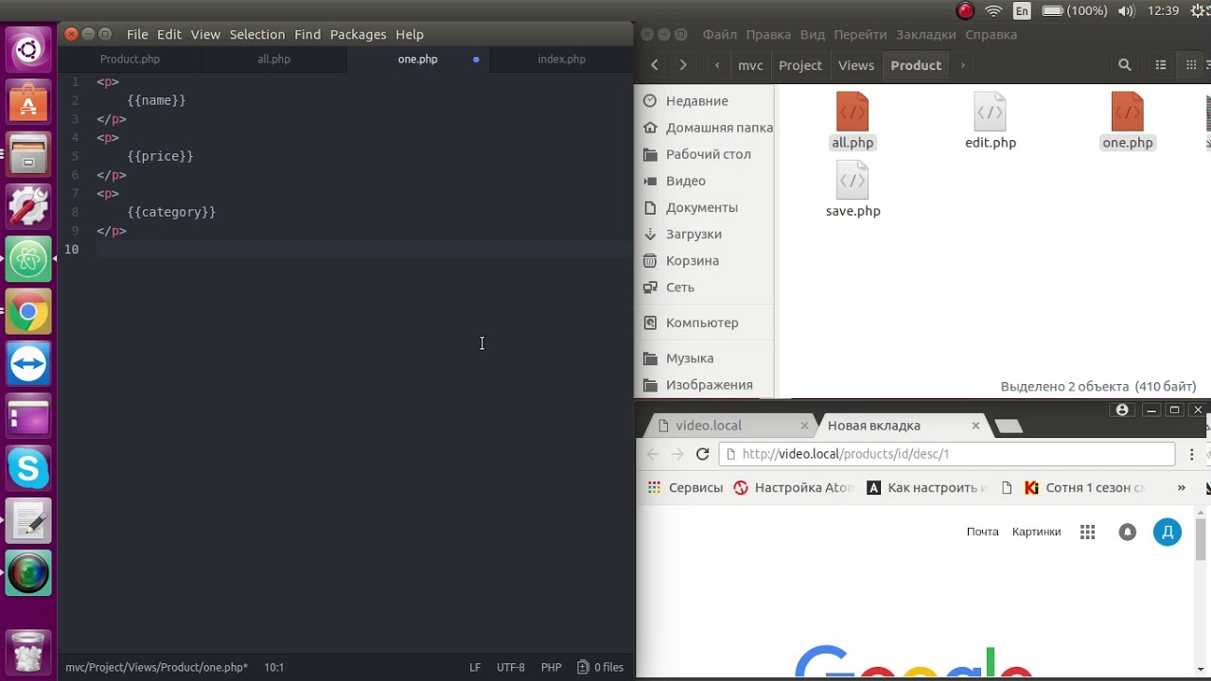
Task: Open file manager Закладки menu
Action: point(926,34)
